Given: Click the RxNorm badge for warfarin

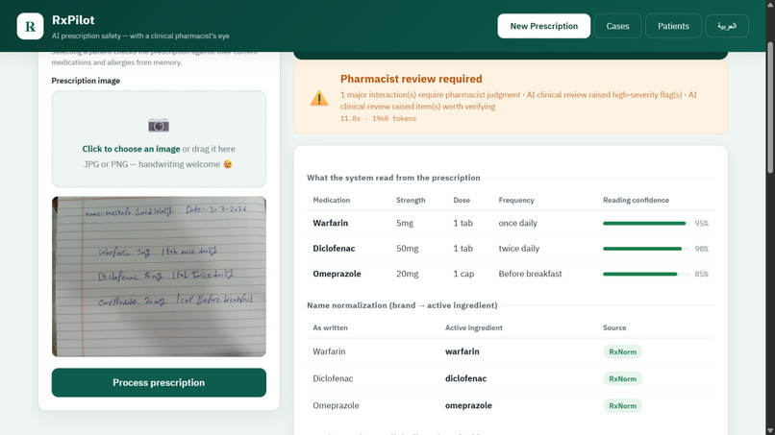Looking at the screenshot, I should coord(622,351).
